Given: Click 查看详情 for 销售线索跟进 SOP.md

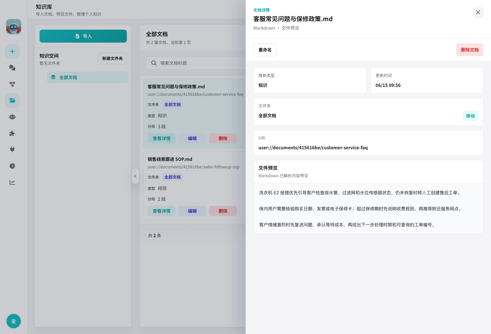Looking at the screenshot, I should click(162, 211).
